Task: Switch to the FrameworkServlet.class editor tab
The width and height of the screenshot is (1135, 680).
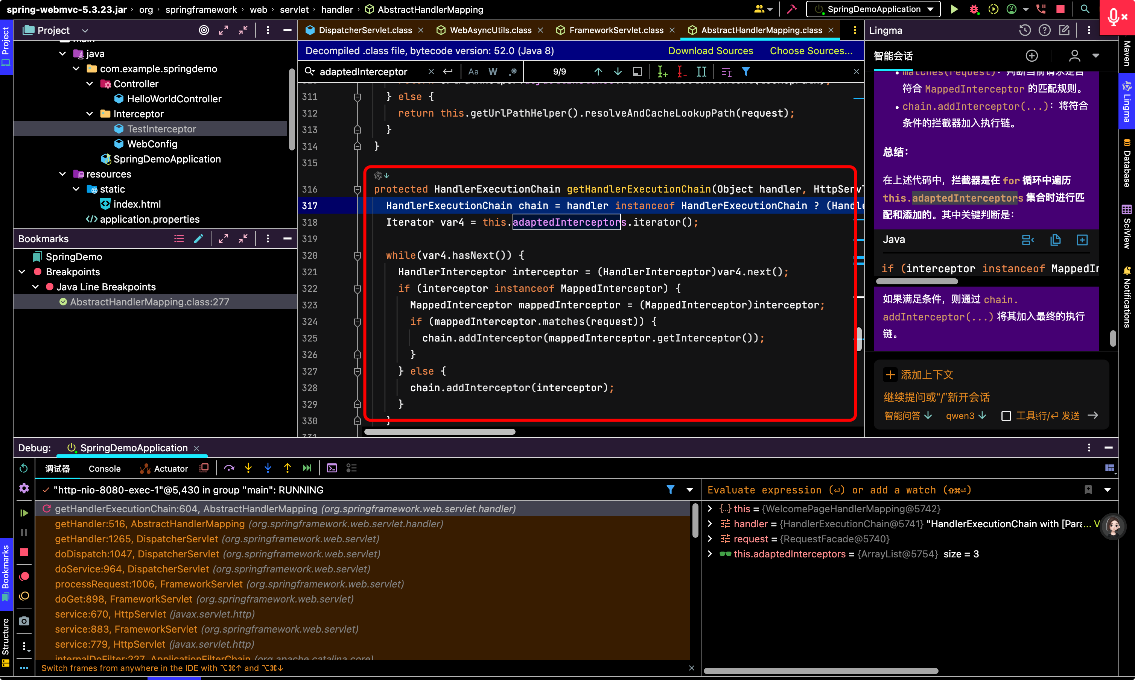Action: (x=616, y=30)
